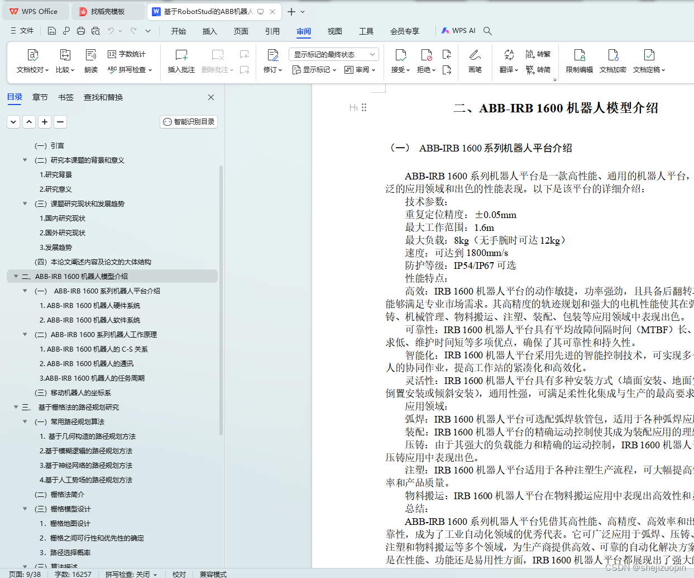Go to previous change icon

(447, 54)
